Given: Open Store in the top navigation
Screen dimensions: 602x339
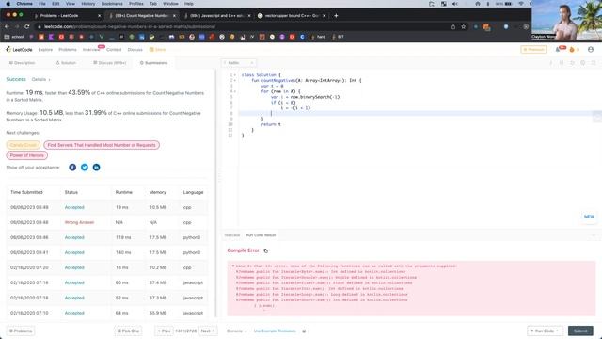Looking at the screenshot, I should click(x=157, y=50).
